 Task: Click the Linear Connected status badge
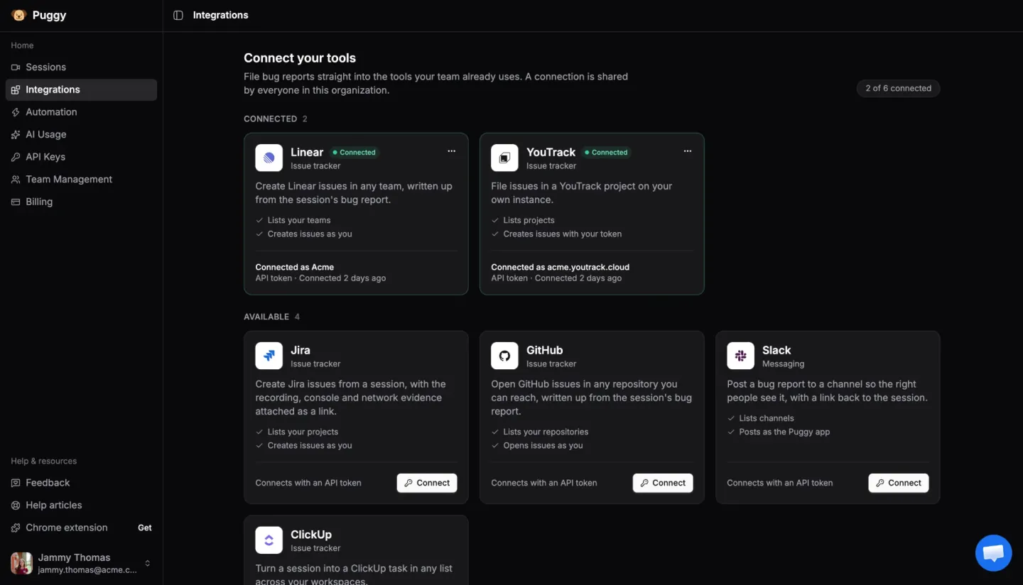click(354, 152)
